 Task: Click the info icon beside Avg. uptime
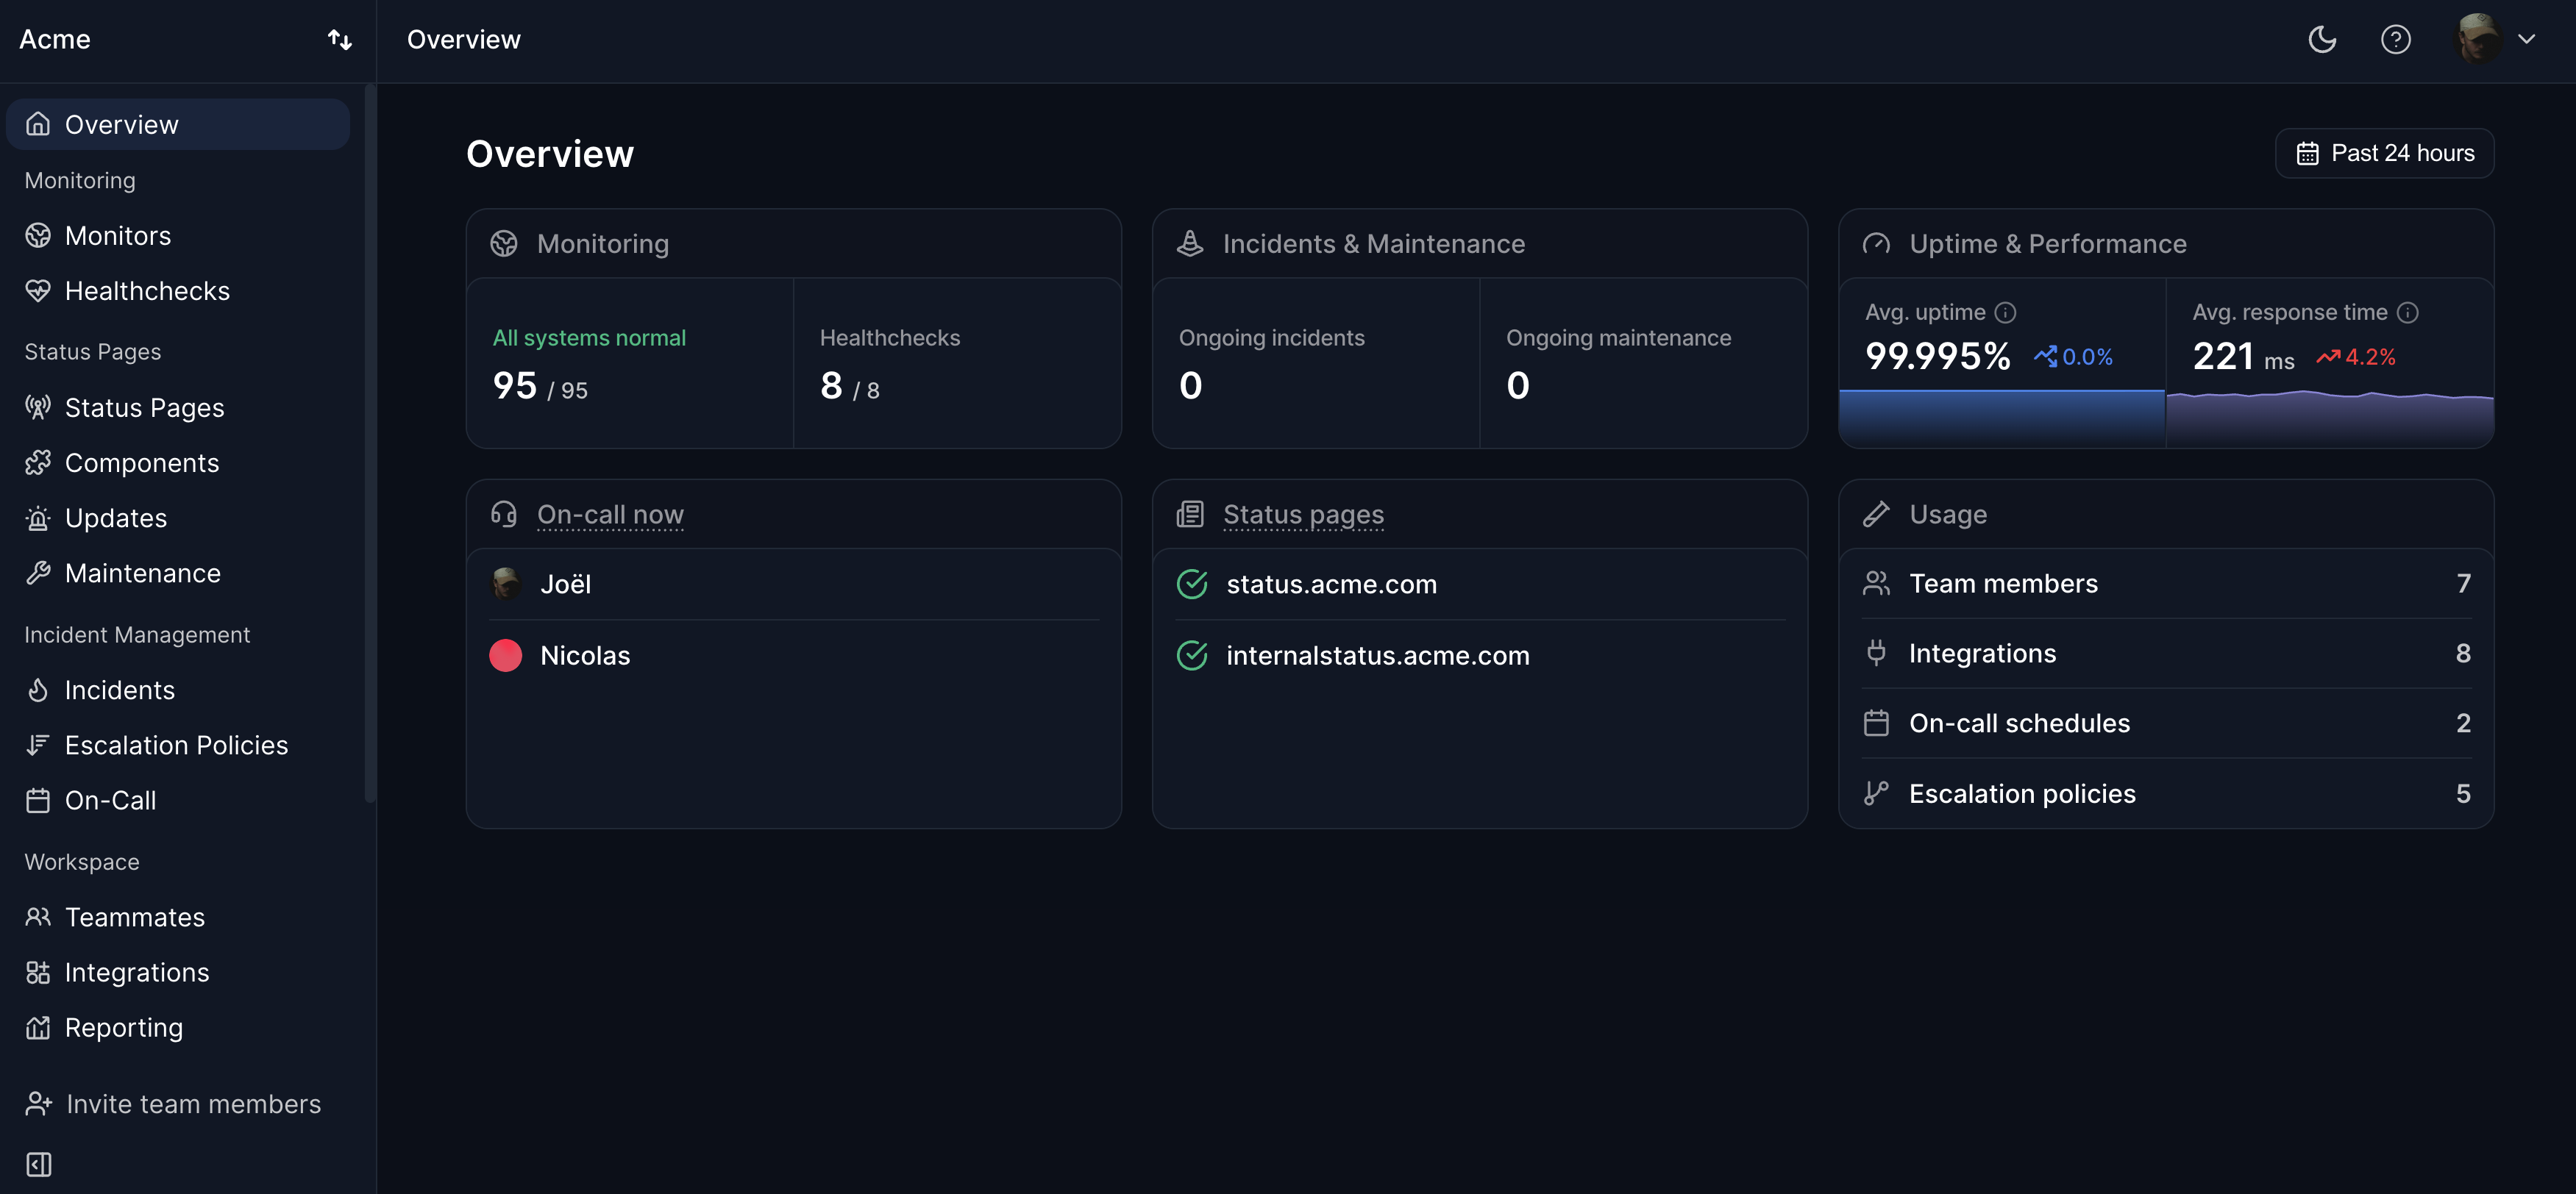click(2005, 312)
